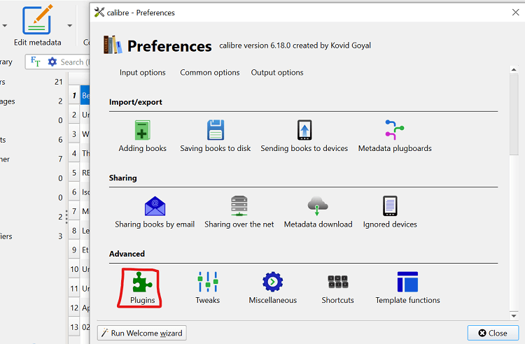Open Metadata download preferences

click(318, 213)
